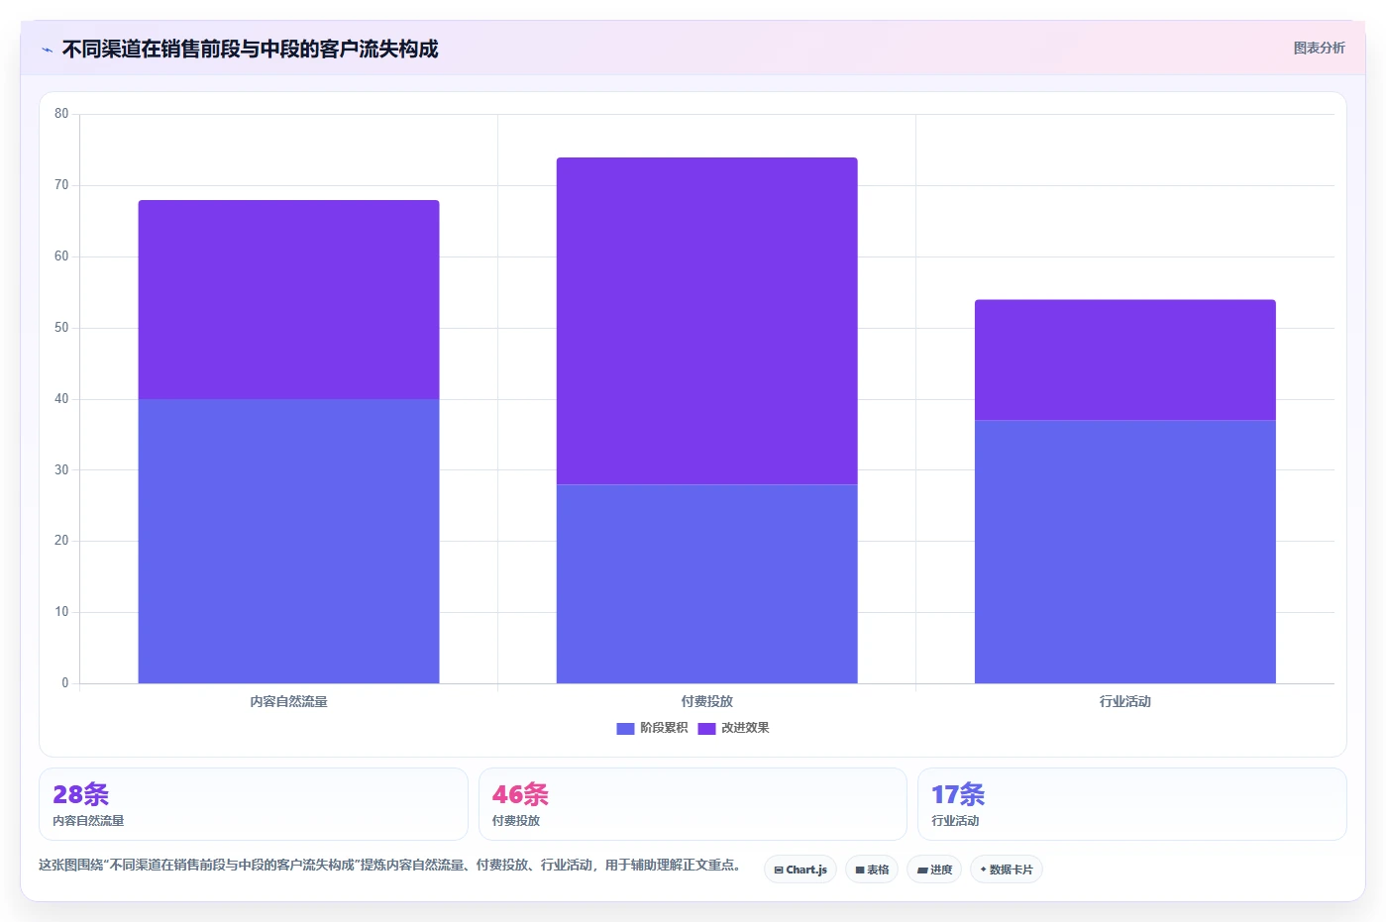Click the lightning icon beside the chart title
Image resolution: width=1386 pixels, height=922 pixels.
click(x=47, y=50)
